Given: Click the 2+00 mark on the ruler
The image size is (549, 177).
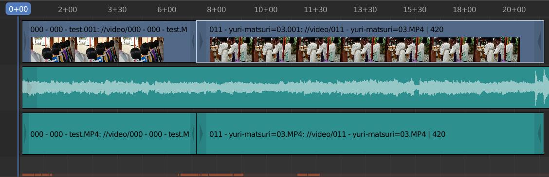Looking at the screenshot, I should [x=67, y=9].
